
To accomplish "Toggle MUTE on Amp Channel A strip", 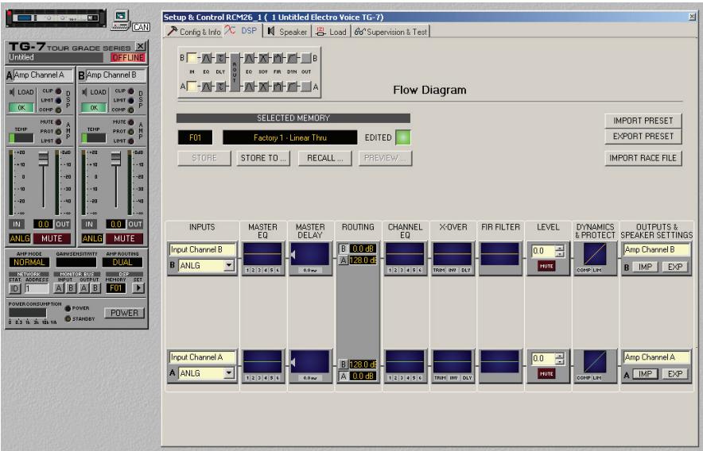I will pyautogui.click(x=52, y=238).
